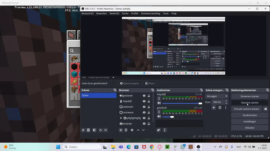Viewport: 270px width, 151px height.
Task: Undock the Scène-overgangen panel
Action: pos(227,90)
